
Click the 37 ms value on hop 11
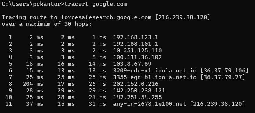click(35, 104)
